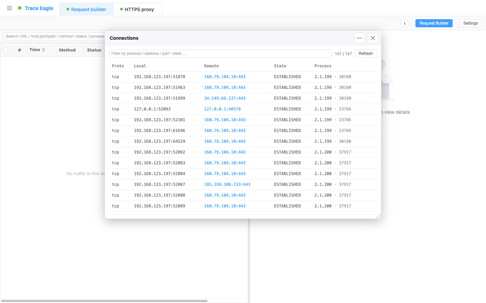This screenshot has width=486, height=303.
Task: Minimize the Connections dialog
Action: (x=359, y=38)
